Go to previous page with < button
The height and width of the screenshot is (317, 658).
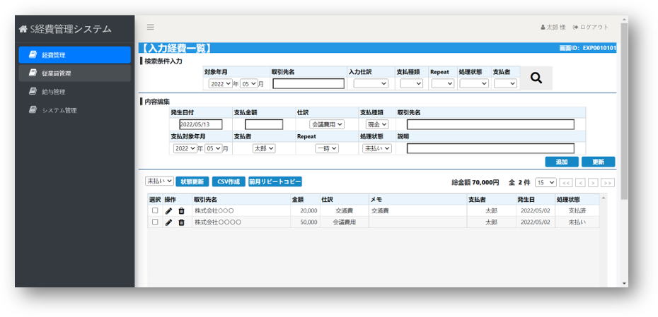click(x=580, y=183)
